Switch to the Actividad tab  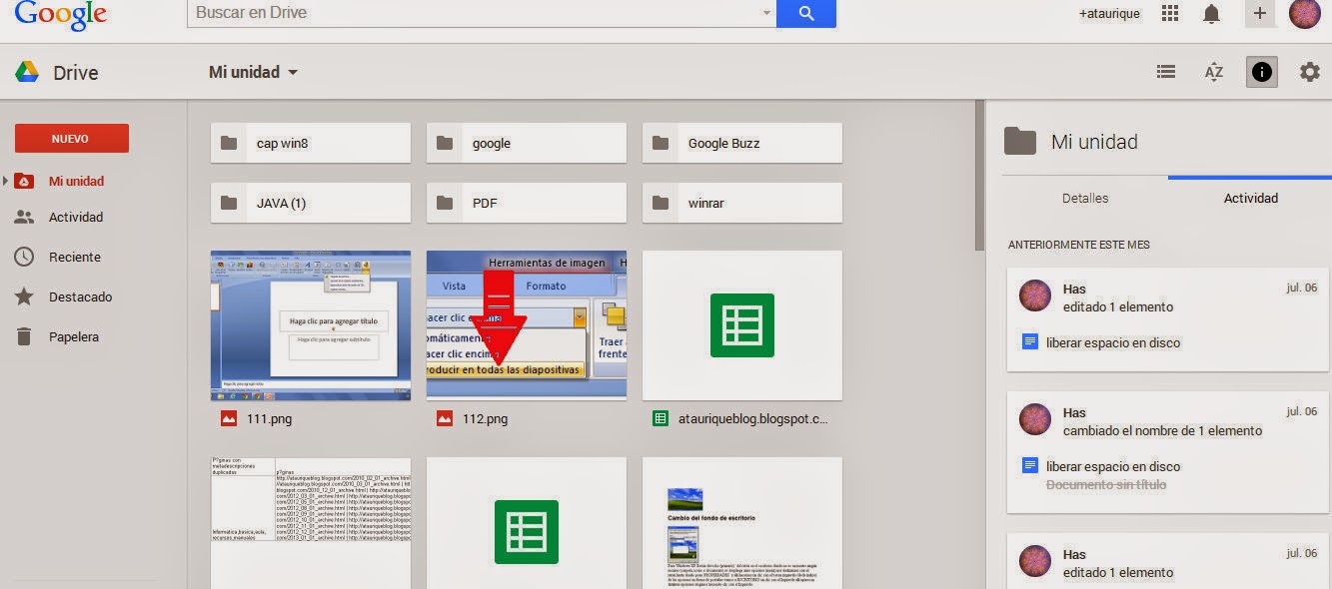1251,198
